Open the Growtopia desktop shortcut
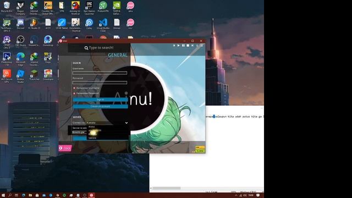The height and width of the screenshot is (198, 352). 48,75
